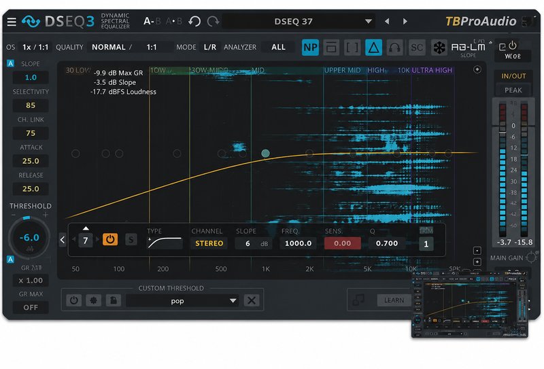Redo the last change
Viewport: 544px width, 369px height.
(x=213, y=22)
